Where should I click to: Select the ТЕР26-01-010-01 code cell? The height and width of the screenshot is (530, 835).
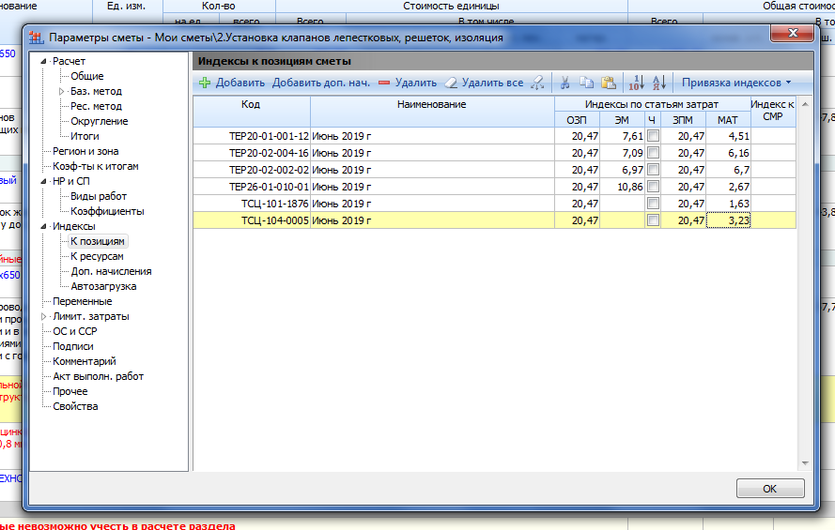(x=252, y=187)
